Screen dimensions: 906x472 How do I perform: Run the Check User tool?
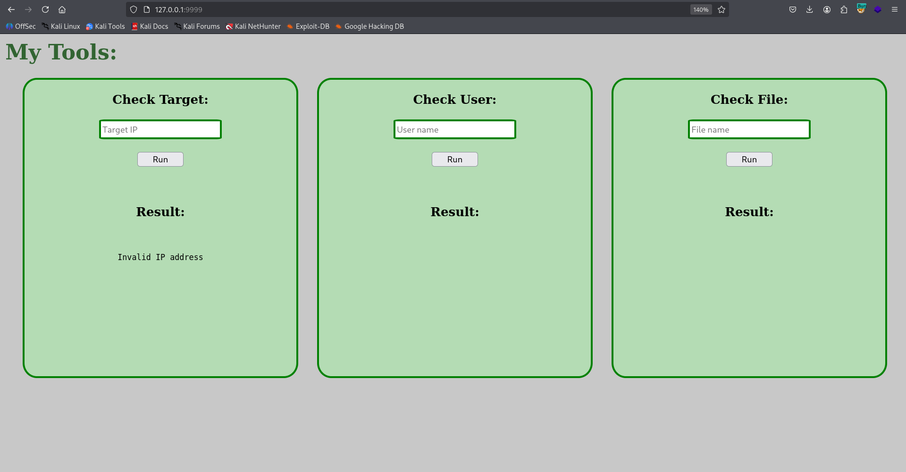pyautogui.click(x=454, y=159)
